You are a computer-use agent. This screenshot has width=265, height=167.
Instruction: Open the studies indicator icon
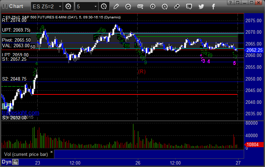pos(128,7)
